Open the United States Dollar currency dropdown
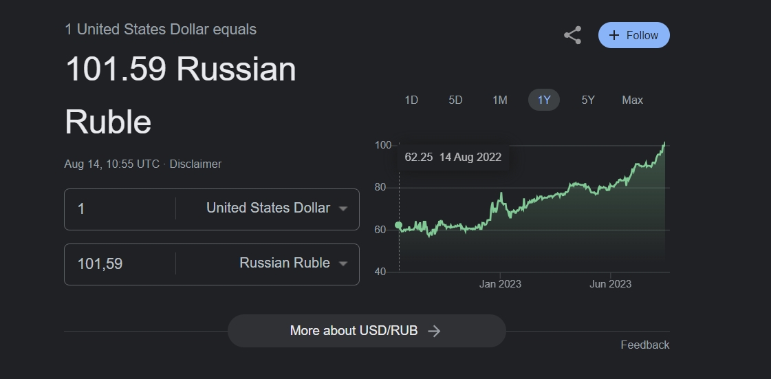Viewport: 771px width, 379px height. [x=276, y=208]
